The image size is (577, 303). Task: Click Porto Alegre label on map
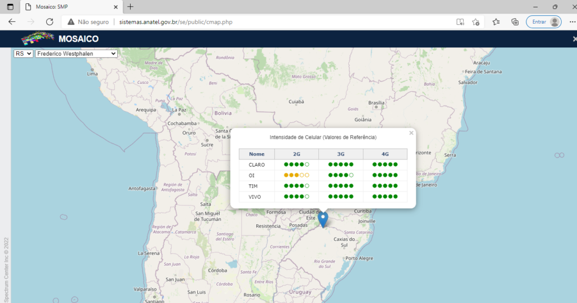click(x=359, y=258)
